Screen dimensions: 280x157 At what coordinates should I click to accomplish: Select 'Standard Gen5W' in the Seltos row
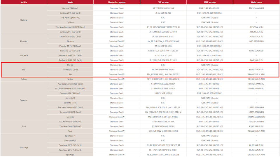pyautogui.click(x=117, y=79)
